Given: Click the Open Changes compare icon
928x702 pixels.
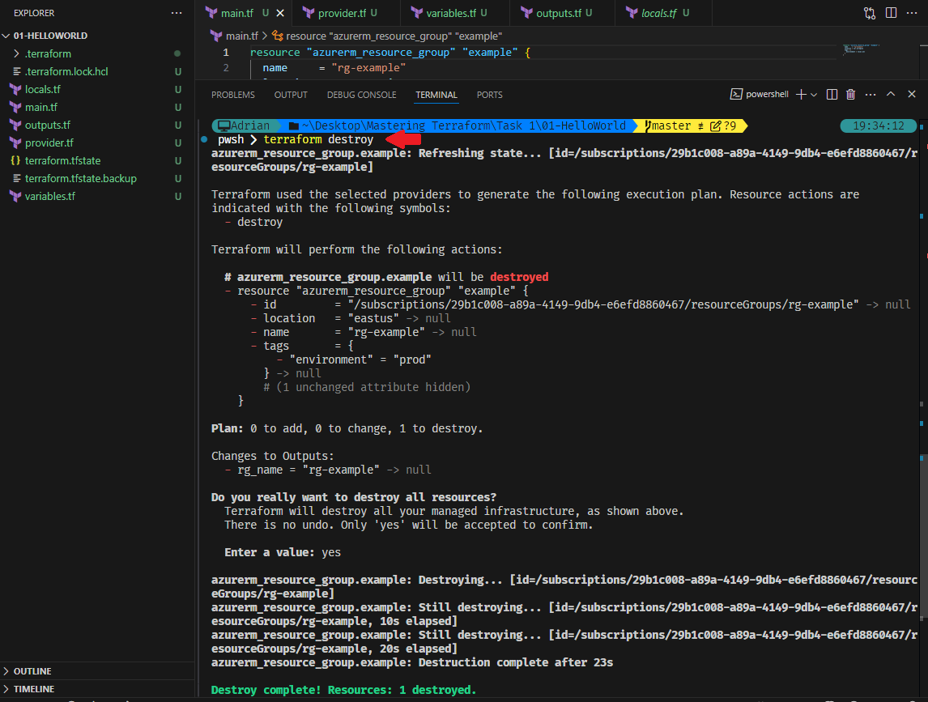Looking at the screenshot, I should tap(870, 13).
